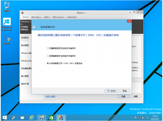Image resolution: width=163 pixels, height=121 pixels.
Task: Click the 英 input method indicator
Action: [148, 118]
